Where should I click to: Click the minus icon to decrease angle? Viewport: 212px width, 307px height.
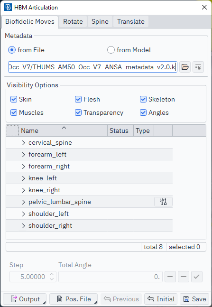[184, 277]
